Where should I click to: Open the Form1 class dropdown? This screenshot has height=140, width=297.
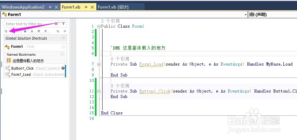click(246, 15)
